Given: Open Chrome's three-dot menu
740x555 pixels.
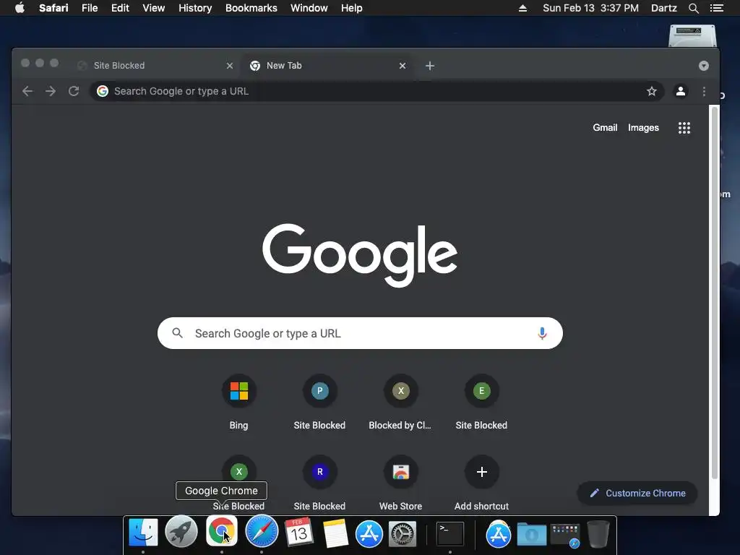Looking at the screenshot, I should pos(704,91).
